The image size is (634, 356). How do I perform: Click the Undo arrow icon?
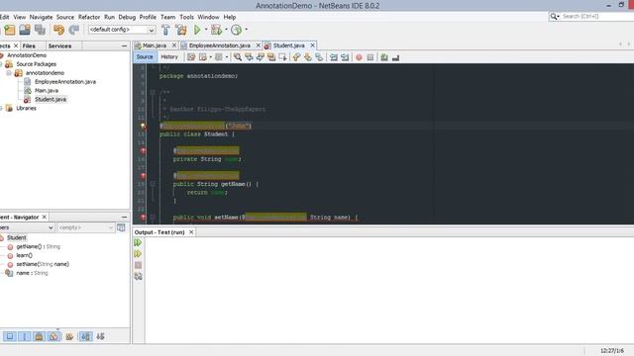click(x=59, y=30)
